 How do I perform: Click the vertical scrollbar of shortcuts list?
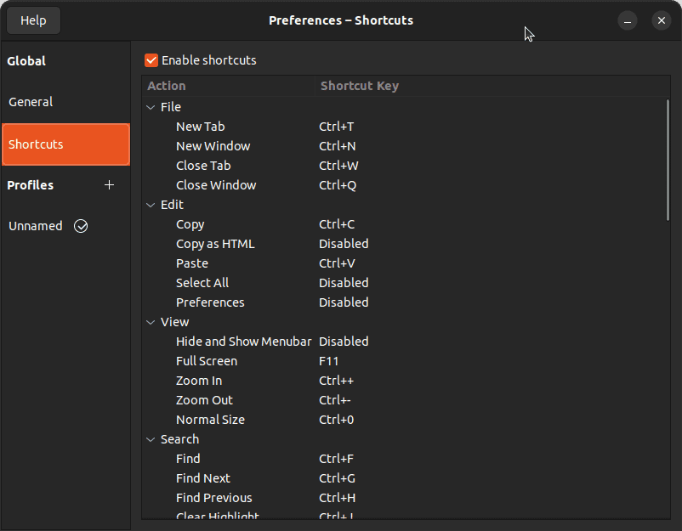(668, 160)
